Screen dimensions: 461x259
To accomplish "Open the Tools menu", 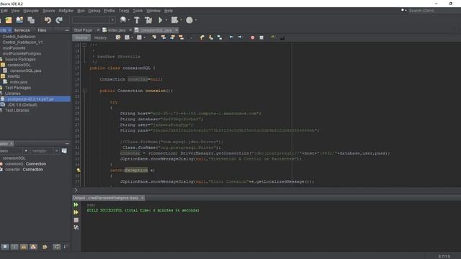I will tap(138, 11).
